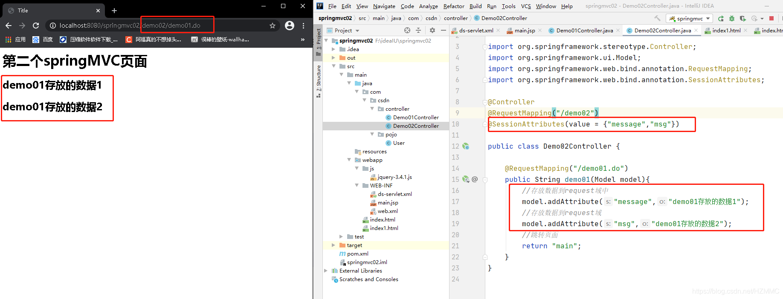Click the profiler run icon
The width and height of the screenshot is (783, 299).
pyautogui.click(x=754, y=18)
